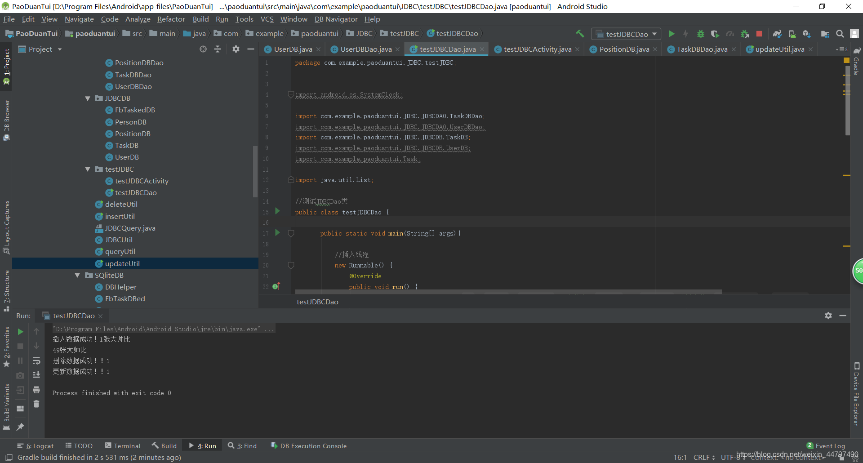Open the VCS menu

pyautogui.click(x=267, y=19)
